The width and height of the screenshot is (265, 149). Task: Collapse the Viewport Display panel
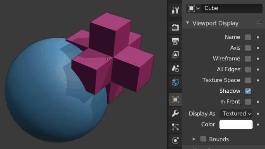(188, 23)
